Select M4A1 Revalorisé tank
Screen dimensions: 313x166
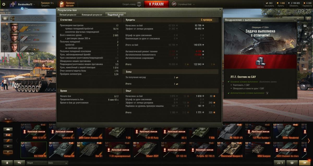point(286,132)
